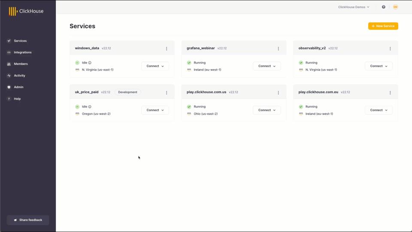
Task: Open play.clickhouse.com.eu three-dot options menu
Action: [x=390, y=92]
